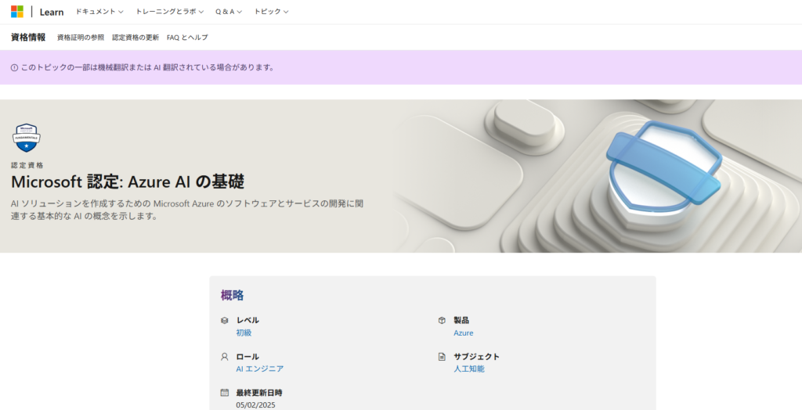Image resolution: width=802 pixels, height=410 pixels.
Task: Click the AI エンジニア role link
Action: pyautogui.click(x=259, y=369)
